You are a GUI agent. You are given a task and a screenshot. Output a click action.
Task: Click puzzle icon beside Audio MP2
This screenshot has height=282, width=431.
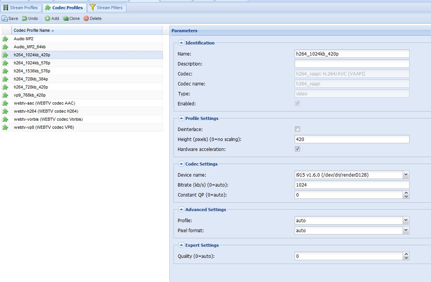coord(5,39)
